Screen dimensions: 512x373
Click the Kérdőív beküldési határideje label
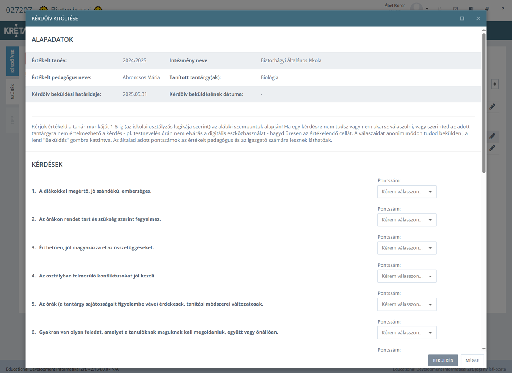pos(66,94)
